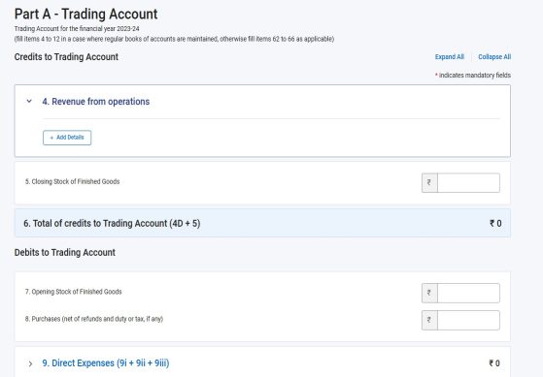
Task: Select '6. Total of credits to Trading Account' text
Action: 112,224
